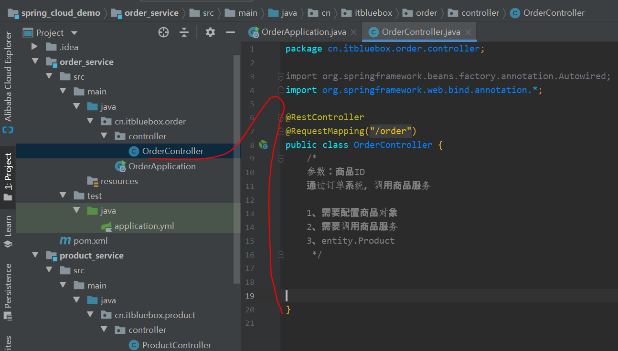Select OrderApplication in project tree
This screenshot has width=618, height=351.
[162, 166]
